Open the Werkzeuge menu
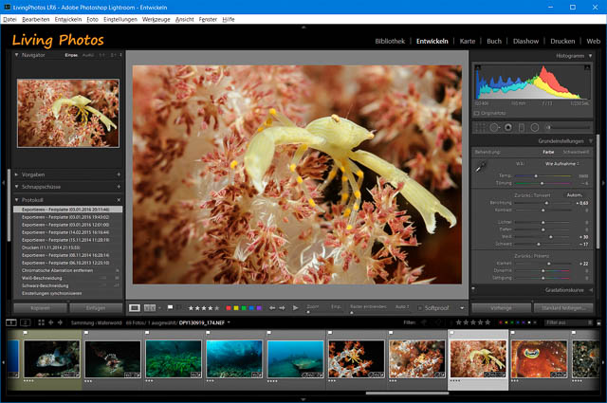The image size is (607, 403). click(156, 19)
